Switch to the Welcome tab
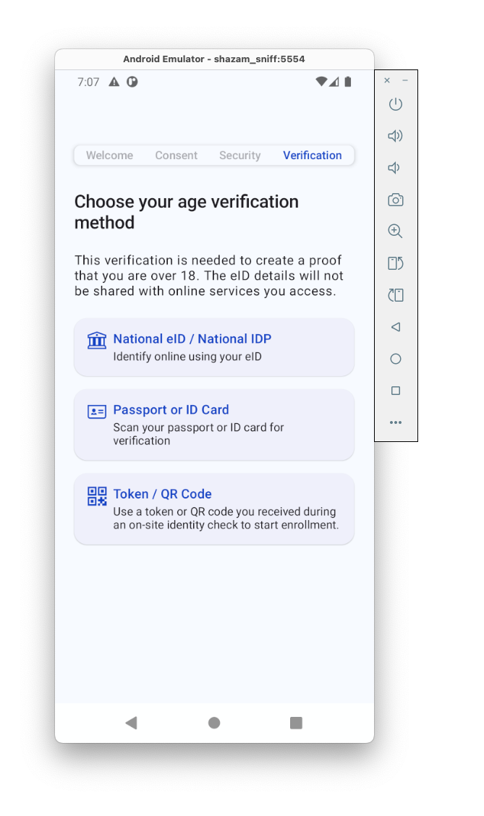The width and height of the screenshot is (484, 816). coord(109,155)
